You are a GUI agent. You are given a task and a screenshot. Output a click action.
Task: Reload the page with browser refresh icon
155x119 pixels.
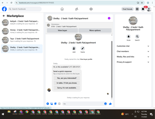pos(11,3)
